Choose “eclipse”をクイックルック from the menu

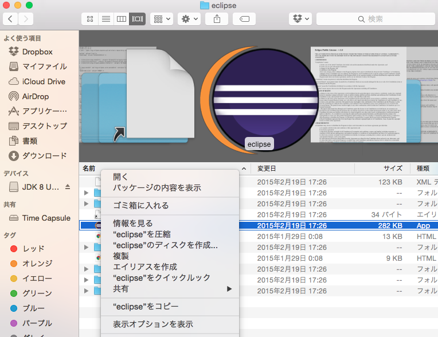coord(170,278)
